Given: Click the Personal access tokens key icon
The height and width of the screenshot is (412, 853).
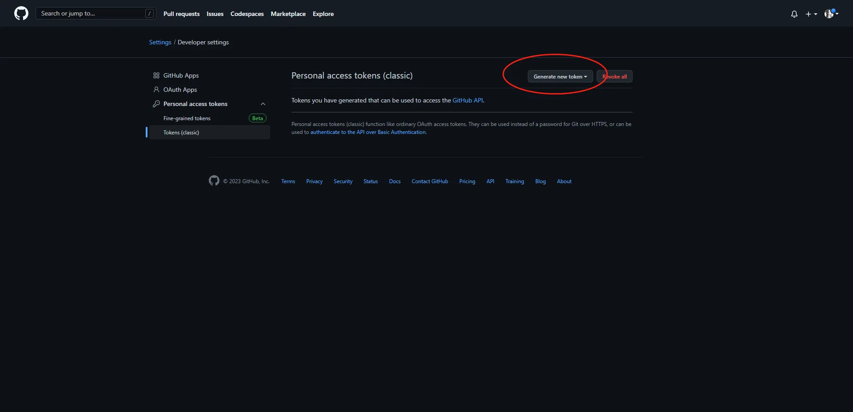Looking at the screenshot, I should [156, 104].
